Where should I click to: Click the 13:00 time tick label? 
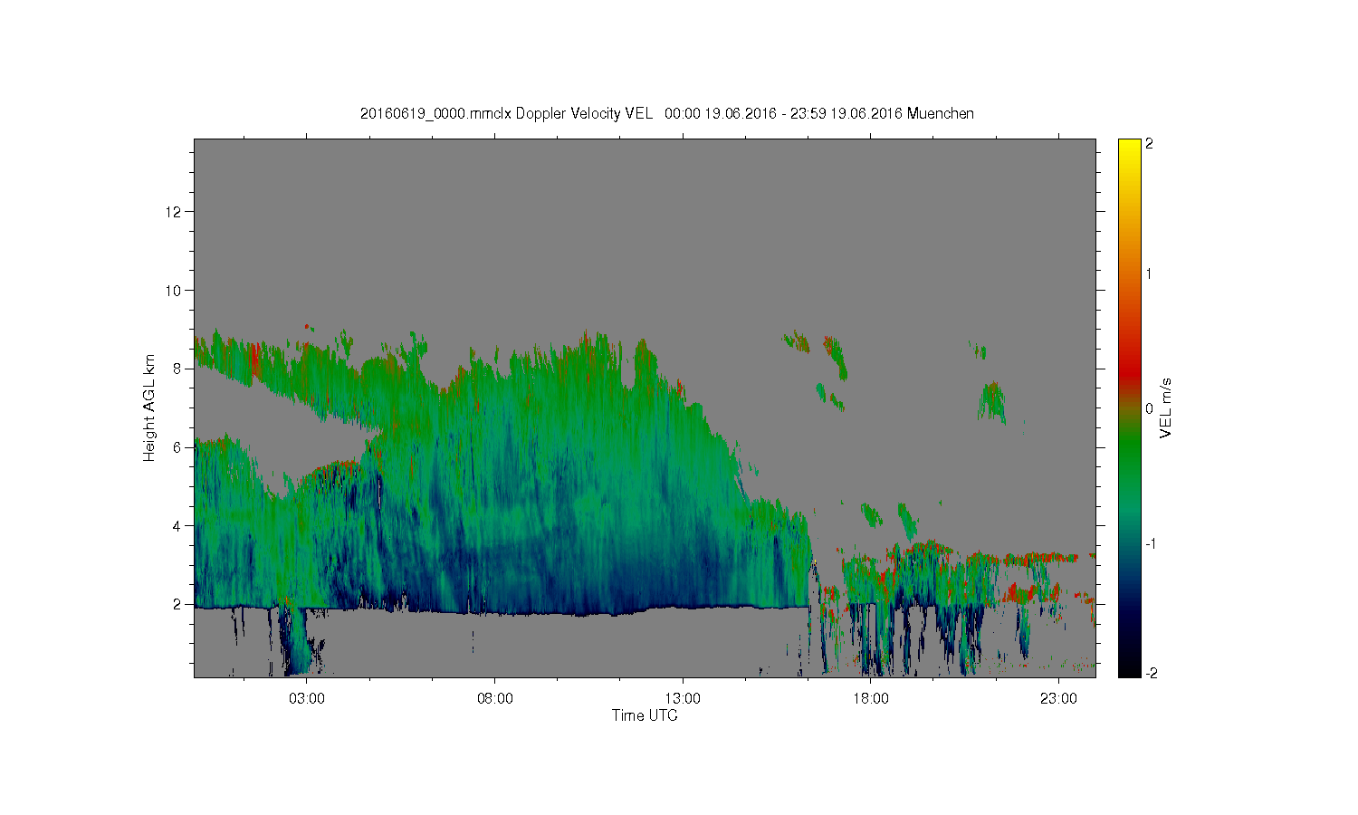683,699
